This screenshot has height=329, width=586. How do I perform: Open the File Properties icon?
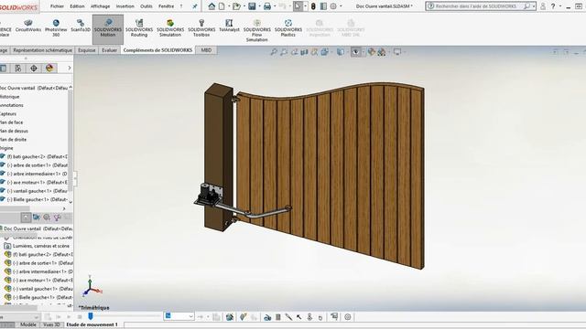tap(323, 6)
